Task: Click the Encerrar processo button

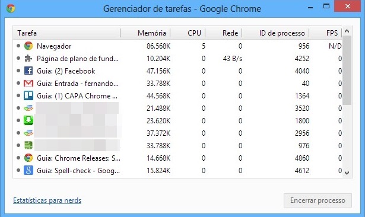Action: pos(318,200)
